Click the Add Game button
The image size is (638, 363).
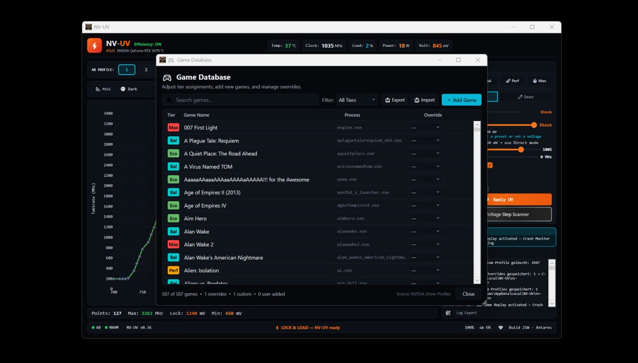coord(462,100)
